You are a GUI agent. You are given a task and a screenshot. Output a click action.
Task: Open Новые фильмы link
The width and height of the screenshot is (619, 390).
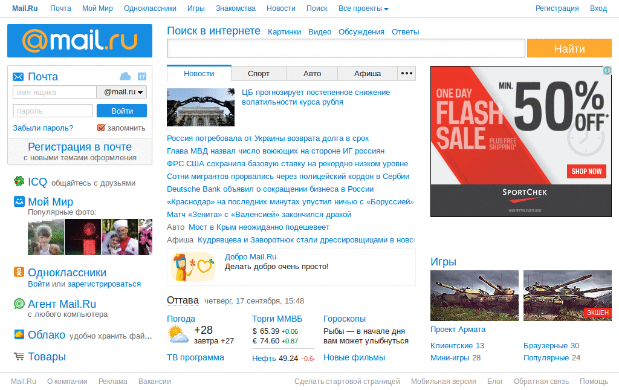[354, 357]
